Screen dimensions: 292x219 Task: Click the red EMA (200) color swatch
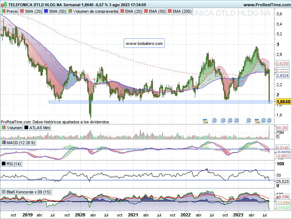(x=169, y=11)
